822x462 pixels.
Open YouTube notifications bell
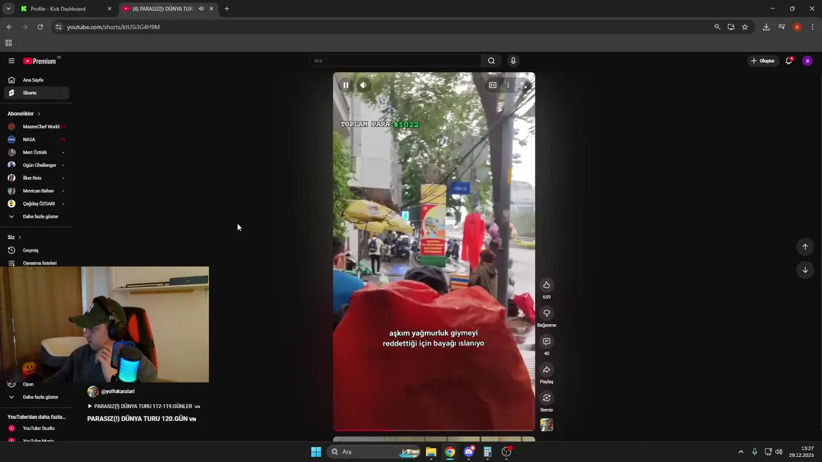tap(789, 61)
